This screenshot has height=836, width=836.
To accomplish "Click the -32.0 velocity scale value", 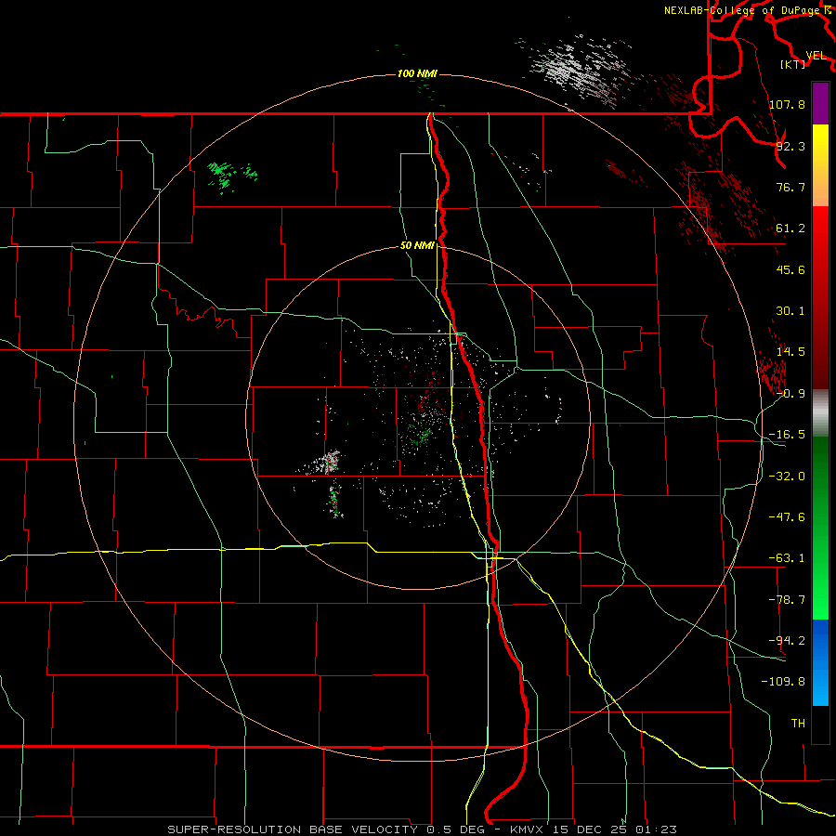I will click(x=787, y=477).
